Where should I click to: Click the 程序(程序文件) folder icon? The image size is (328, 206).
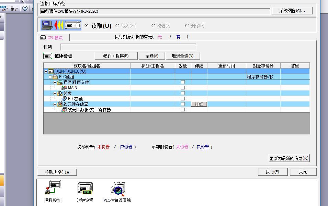coord(60,82)
